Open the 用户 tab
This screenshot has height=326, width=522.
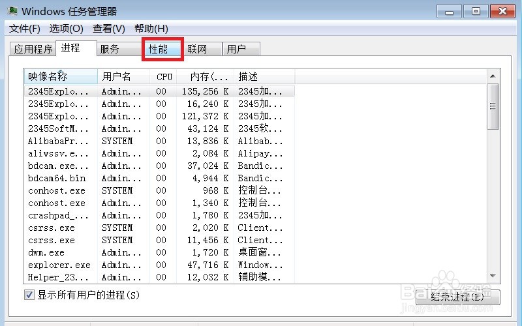click(x=241, y=50)
